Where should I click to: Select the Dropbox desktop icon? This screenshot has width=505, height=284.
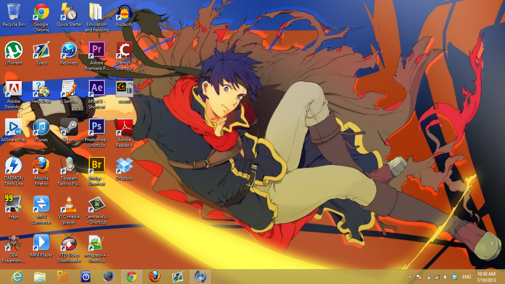coord(125,169)
